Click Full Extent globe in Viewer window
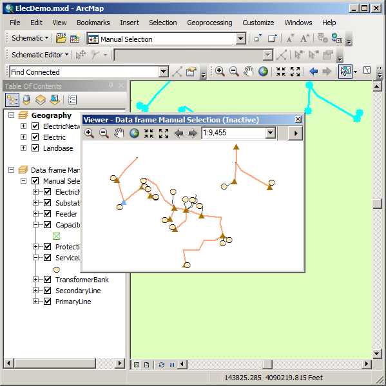Image resolution: width=386 pixels, height=386 pixels. [134, 133]
